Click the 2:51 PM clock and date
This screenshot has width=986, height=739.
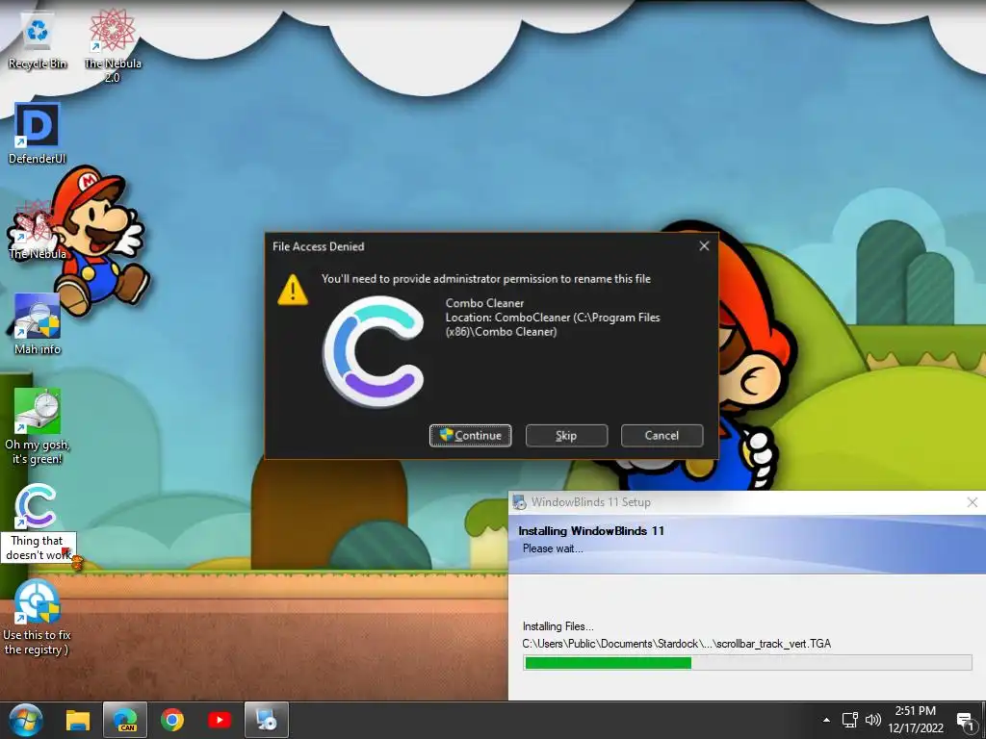(x=916, y=720)
